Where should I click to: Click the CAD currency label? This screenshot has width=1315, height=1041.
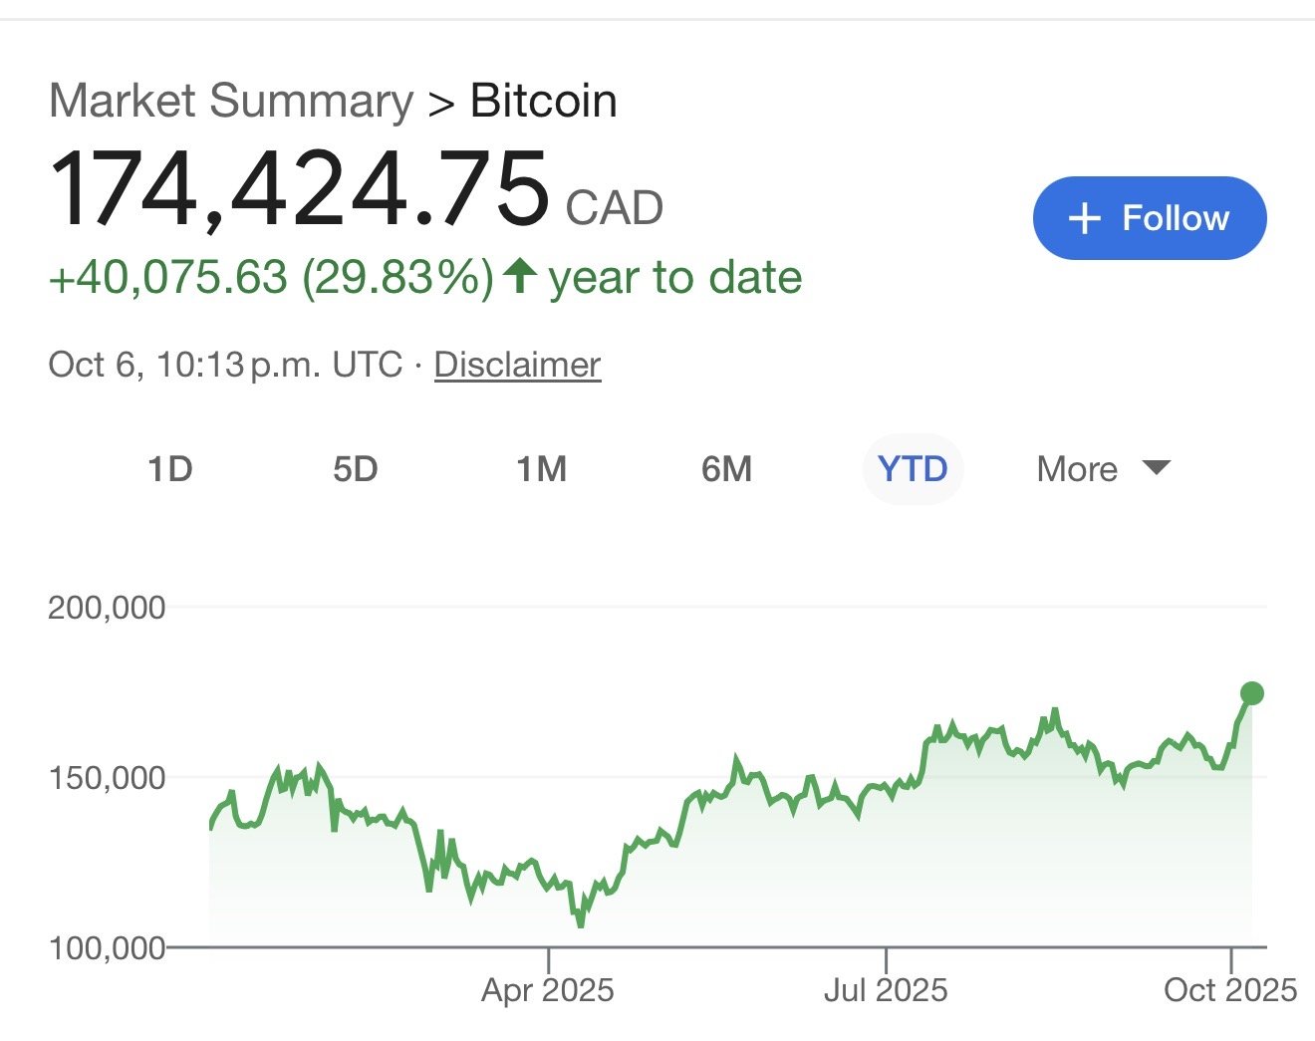pos(614,208)
